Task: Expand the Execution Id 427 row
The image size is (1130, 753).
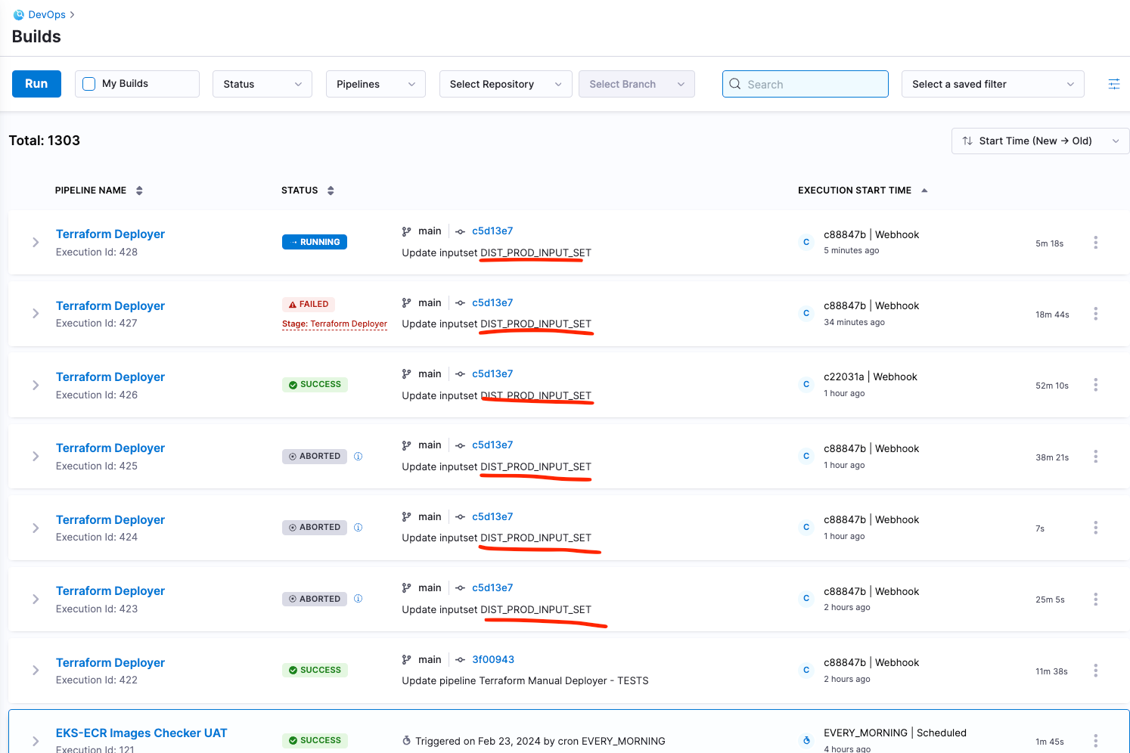Action: tap(36, 313)
